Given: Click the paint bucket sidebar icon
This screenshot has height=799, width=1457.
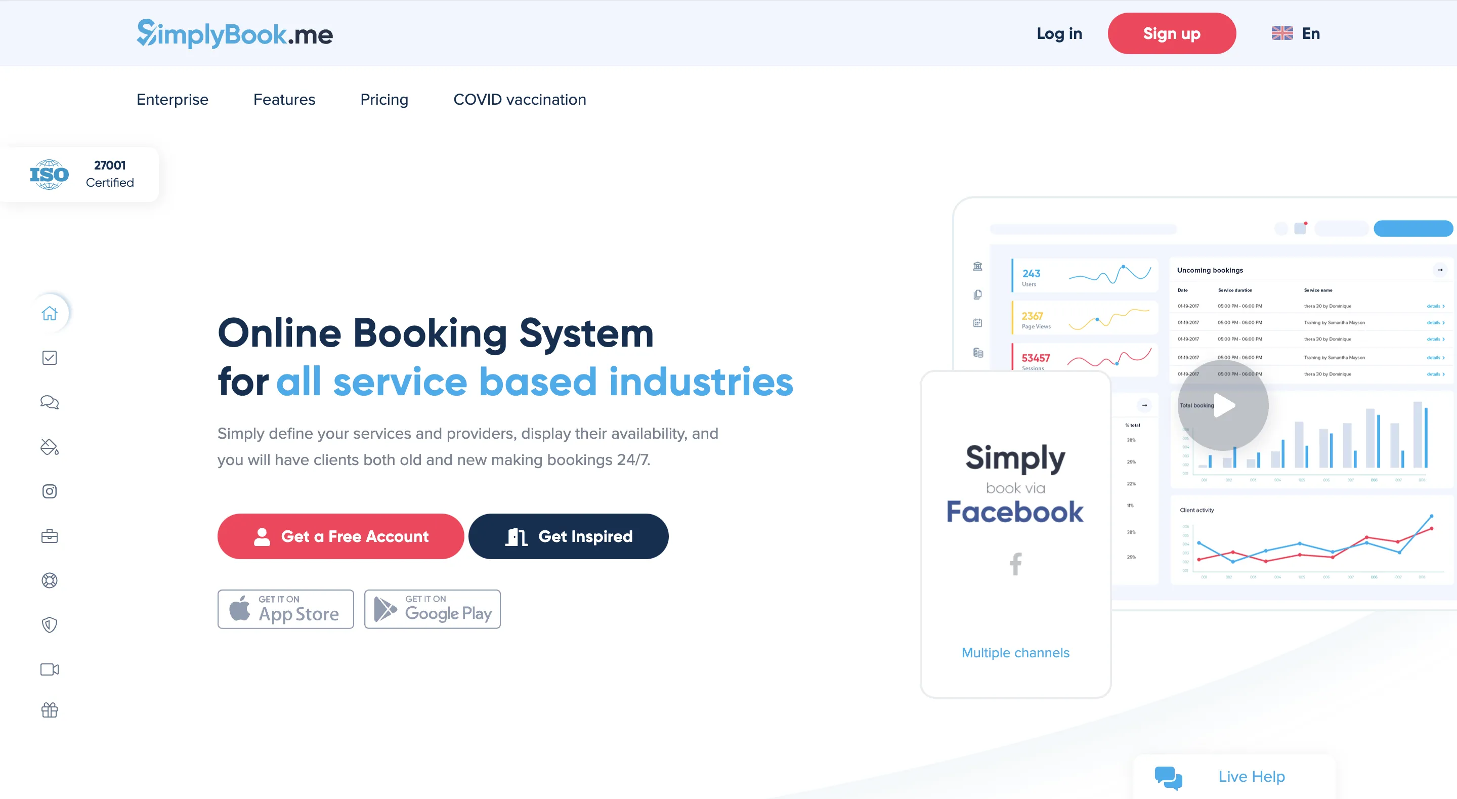Looking at the screenshot, I should [49, 446].
